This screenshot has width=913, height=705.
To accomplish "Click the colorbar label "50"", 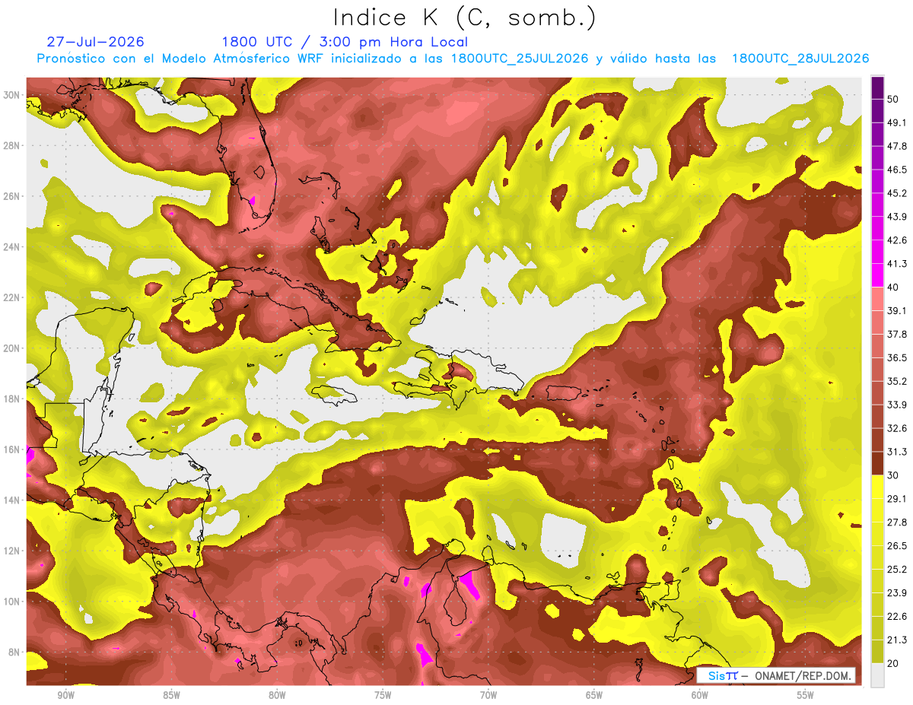I will (x=894, y=100).
